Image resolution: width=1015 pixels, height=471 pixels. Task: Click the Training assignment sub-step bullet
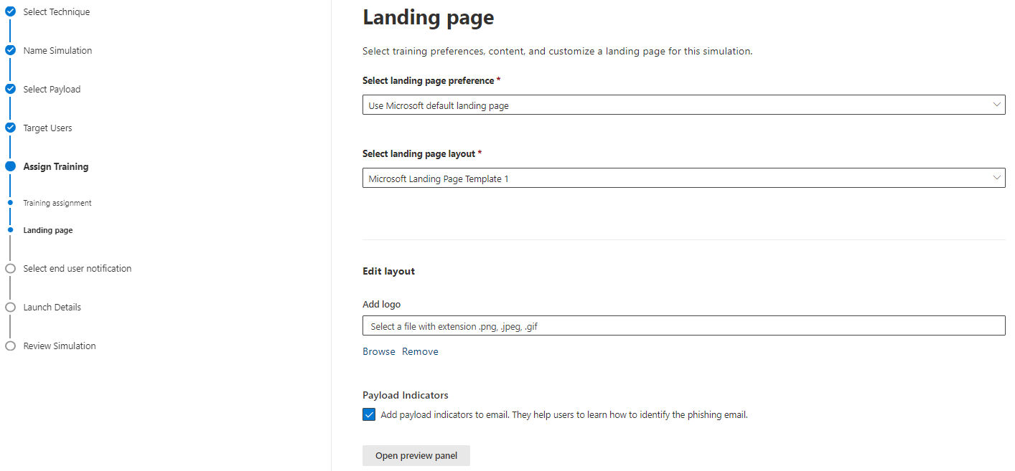pyautogui.click(x=10, y=202)
